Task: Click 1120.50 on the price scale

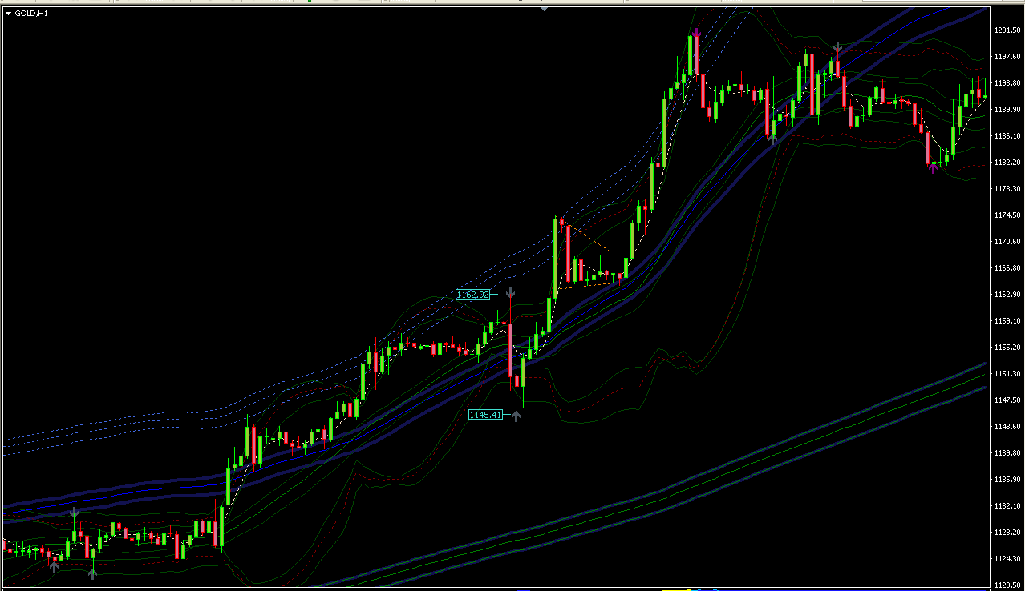Action: [x=1007, y=585]
